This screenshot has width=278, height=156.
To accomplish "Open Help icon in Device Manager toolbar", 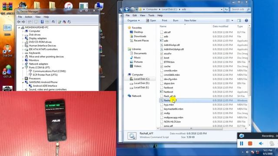I will pos(42,22).
